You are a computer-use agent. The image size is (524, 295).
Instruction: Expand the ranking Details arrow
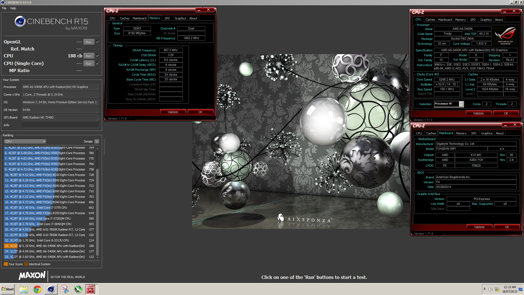pyautogui.click(x=97, y=141)
